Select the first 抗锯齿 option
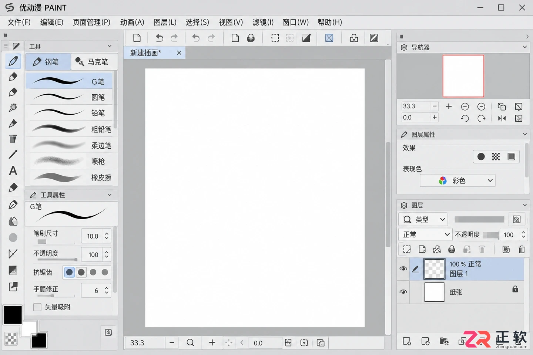 point(69,273)
